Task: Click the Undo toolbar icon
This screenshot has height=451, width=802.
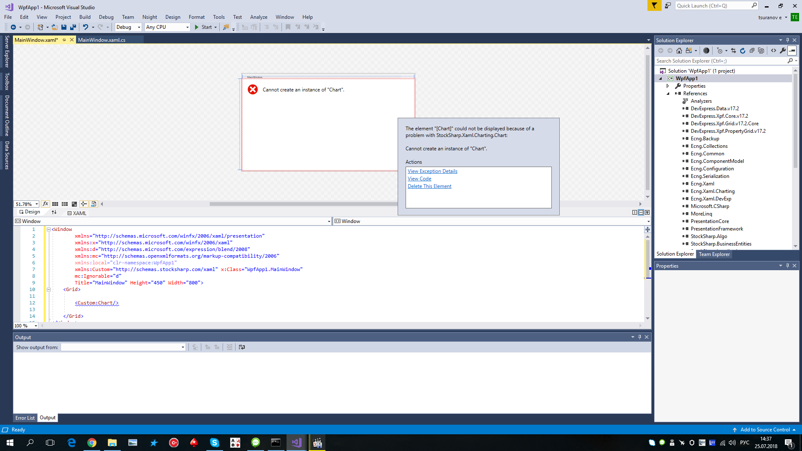Action: pos(86,27)
